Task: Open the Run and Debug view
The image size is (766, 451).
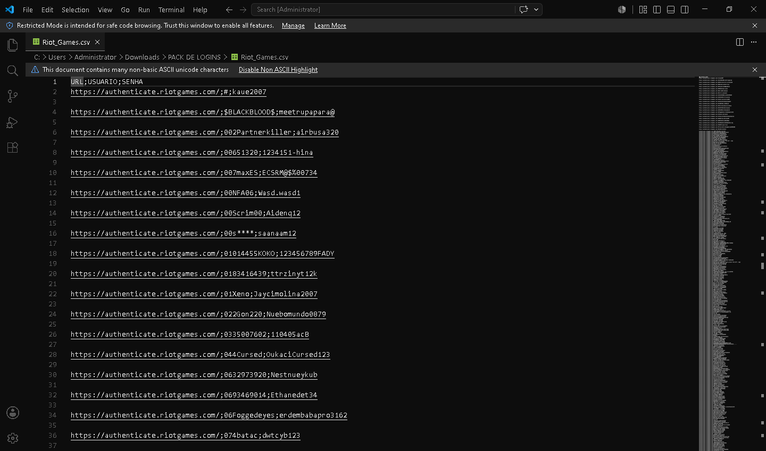Action: (x=12, y=122)
